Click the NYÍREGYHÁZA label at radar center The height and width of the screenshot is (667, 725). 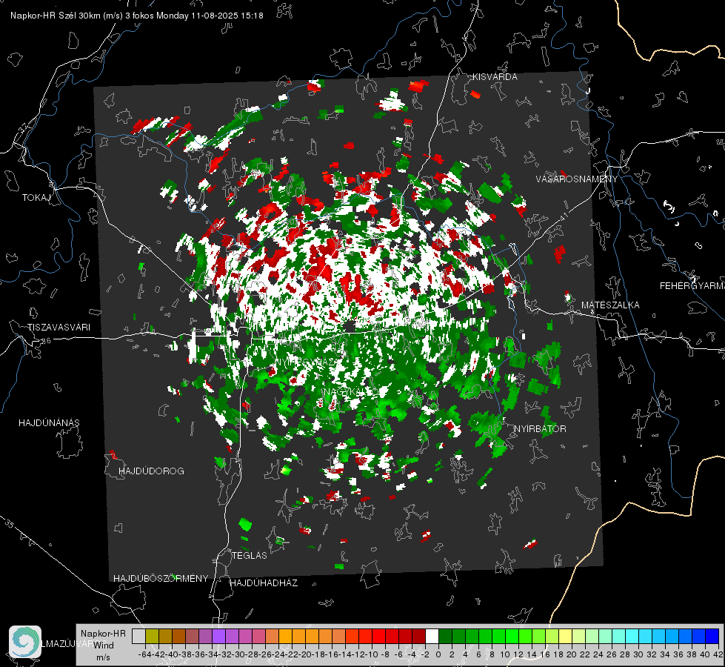(x=306, y=362)
